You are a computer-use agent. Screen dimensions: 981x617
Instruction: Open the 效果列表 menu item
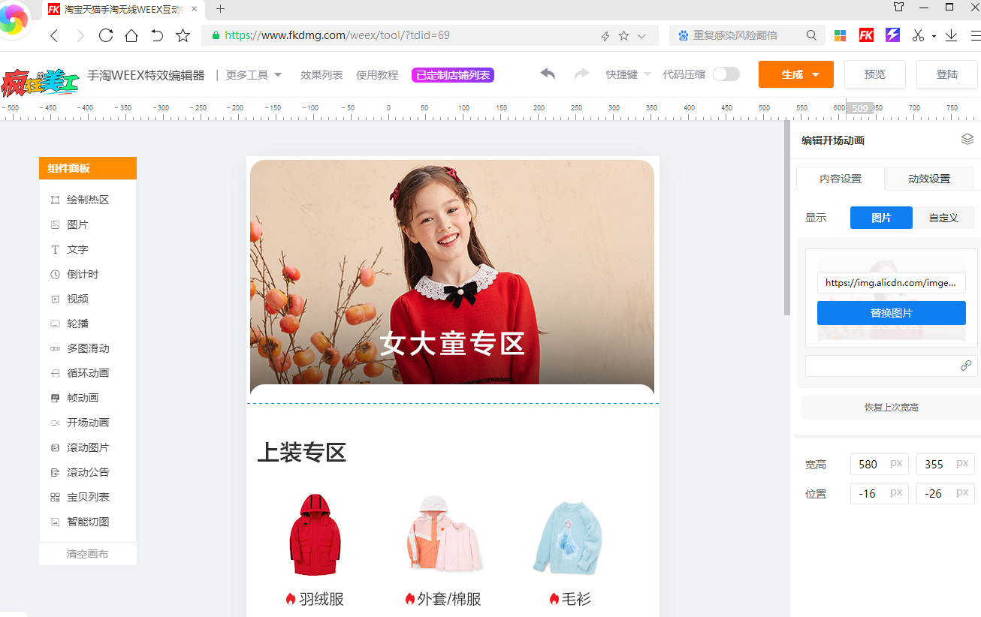click(321, 75)
